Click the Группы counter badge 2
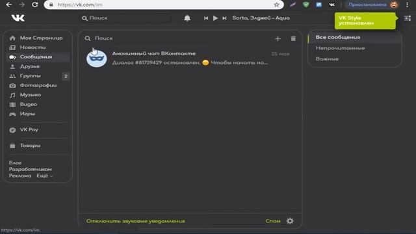 66,76
